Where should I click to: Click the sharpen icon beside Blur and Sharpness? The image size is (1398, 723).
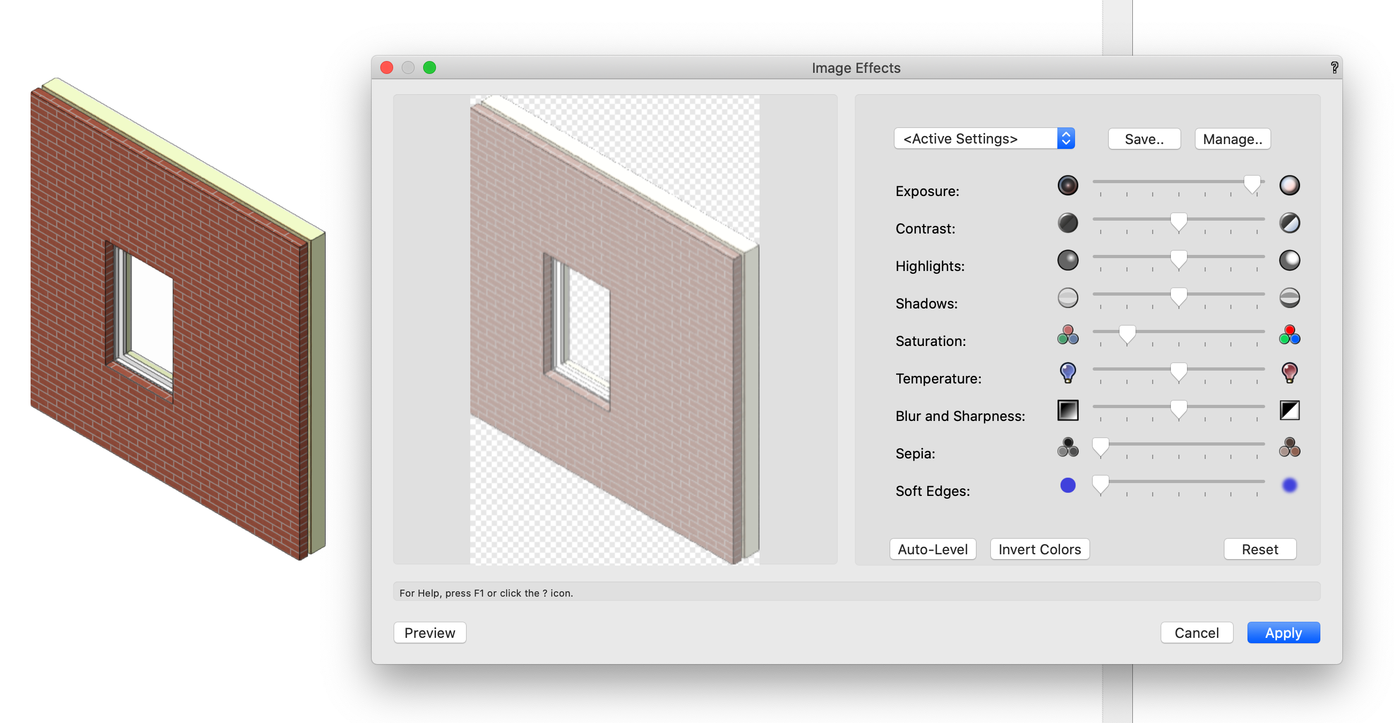(x=1290, y=410)
